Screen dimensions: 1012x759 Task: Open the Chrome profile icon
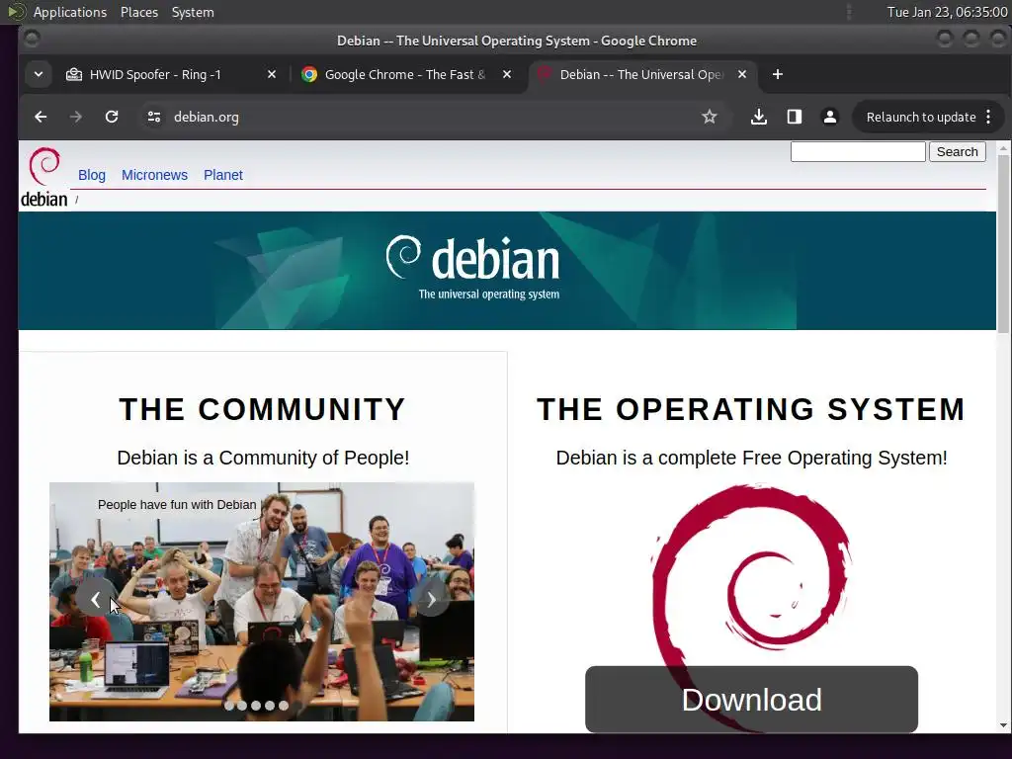(830, 117)
